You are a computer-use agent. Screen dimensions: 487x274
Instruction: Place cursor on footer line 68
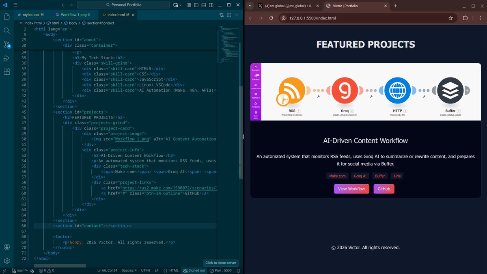[x=62, y=237]
